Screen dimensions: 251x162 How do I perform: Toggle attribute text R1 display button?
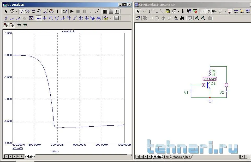208,11
